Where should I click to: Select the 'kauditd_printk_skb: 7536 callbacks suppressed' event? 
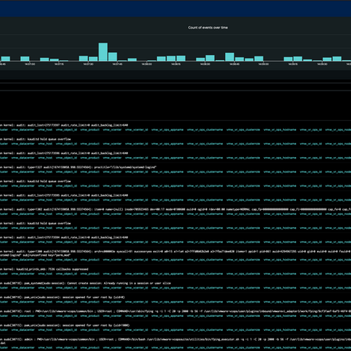coord(44,269)
